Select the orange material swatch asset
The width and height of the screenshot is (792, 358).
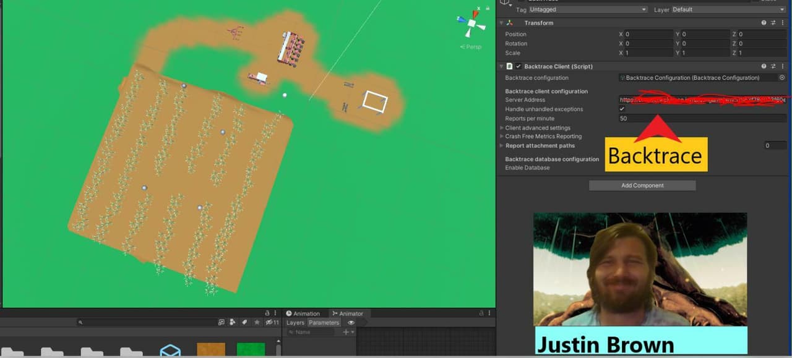point(211,350)
